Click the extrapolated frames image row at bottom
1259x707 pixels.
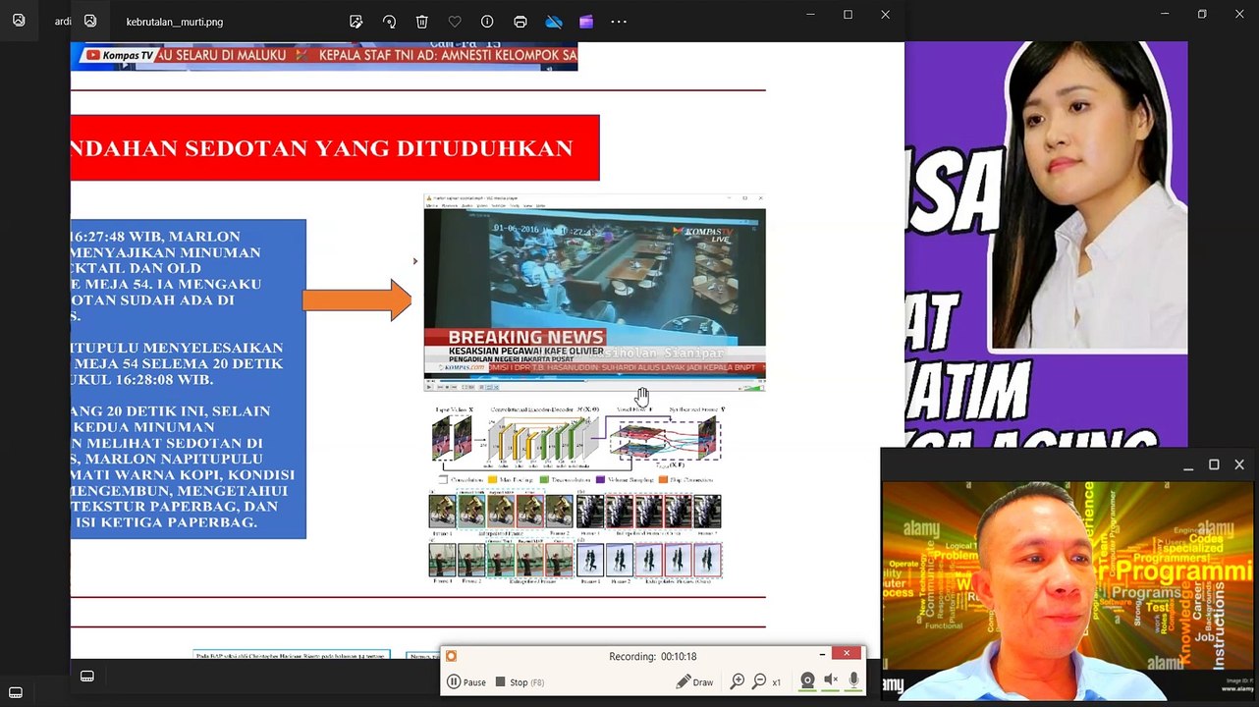575,560
